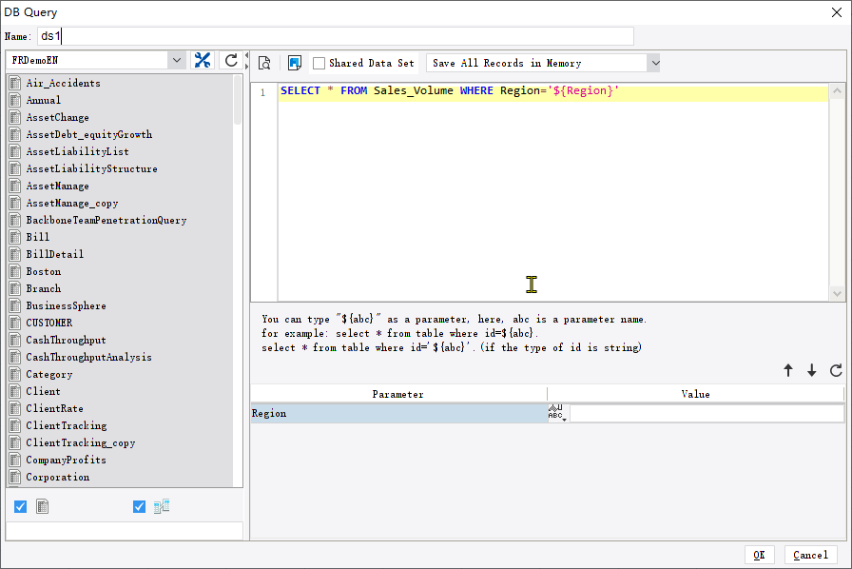Open the Save All Records in Memory dropdown
Viewport: 852px width, 569px height.
655,63
